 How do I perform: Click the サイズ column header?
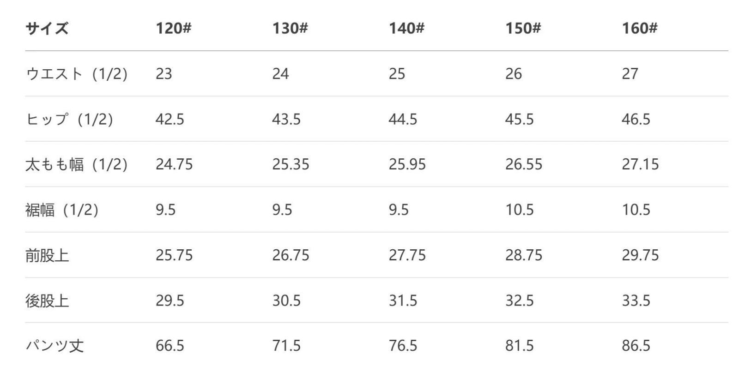point(47,29)
